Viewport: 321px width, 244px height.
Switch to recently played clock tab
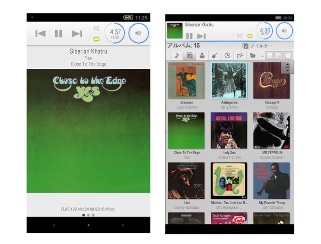pyautogui.click(x=227, y=56)
